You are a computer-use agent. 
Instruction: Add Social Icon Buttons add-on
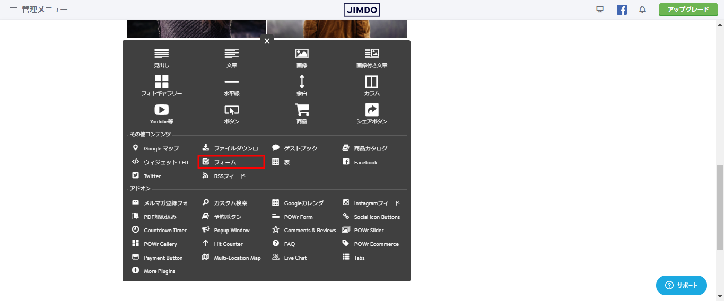[372, 217]
